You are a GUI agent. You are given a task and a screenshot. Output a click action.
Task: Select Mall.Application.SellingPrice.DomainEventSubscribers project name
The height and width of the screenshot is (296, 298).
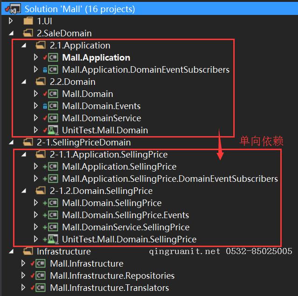click(x=170, y=179)
